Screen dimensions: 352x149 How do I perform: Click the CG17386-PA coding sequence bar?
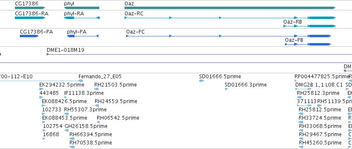[x=29, y=36]
